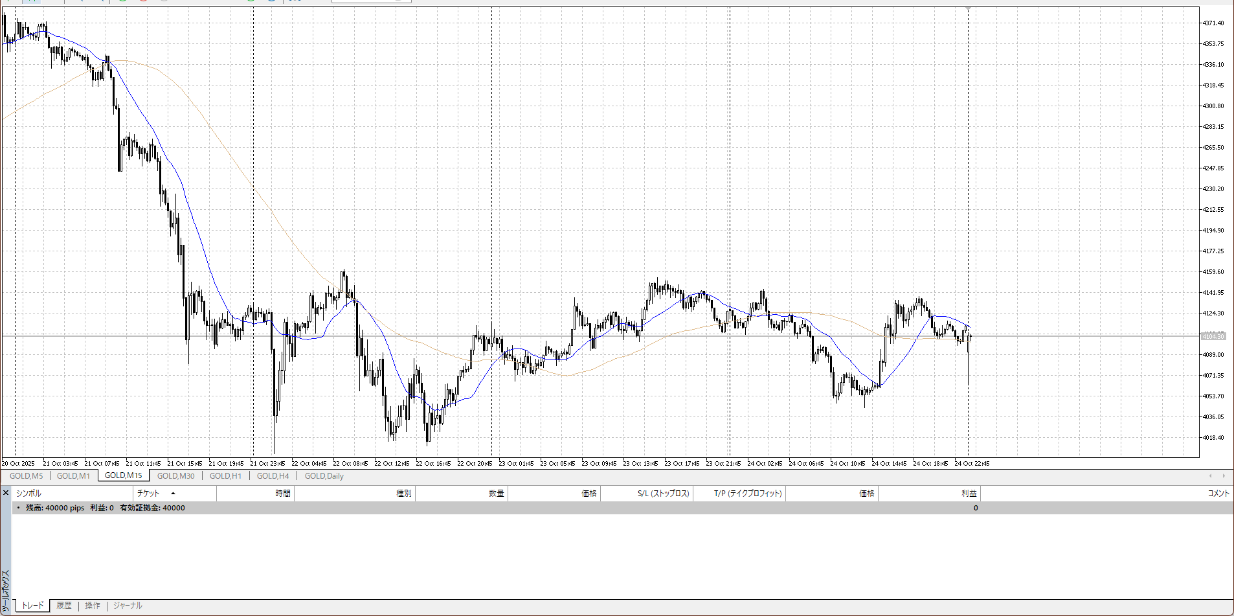
Task: Open the GOLD,H4 chart tab
Action: point(273,476)
